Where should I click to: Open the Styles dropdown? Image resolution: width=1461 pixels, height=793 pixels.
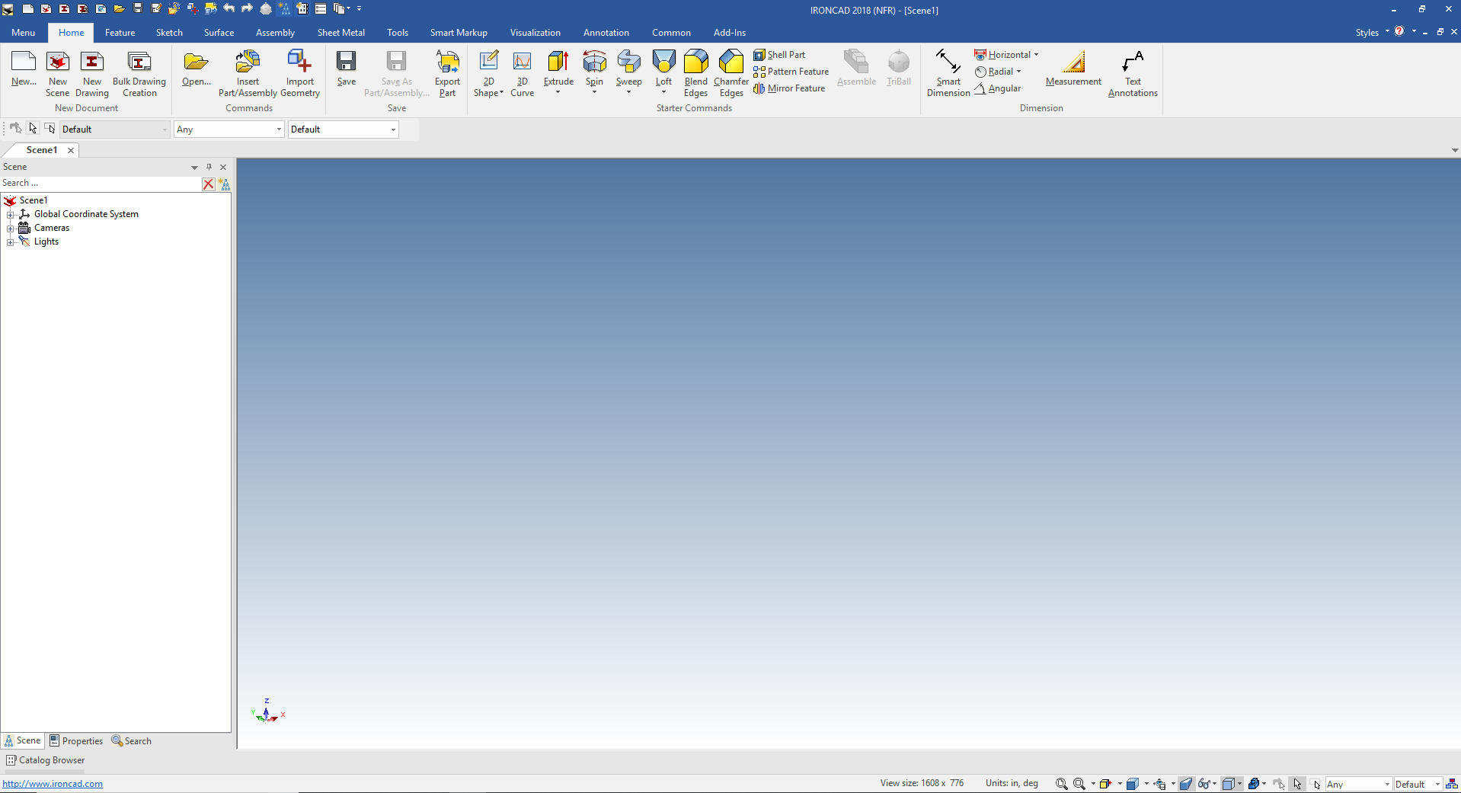pyautogui.click(x=1372, y=33)
